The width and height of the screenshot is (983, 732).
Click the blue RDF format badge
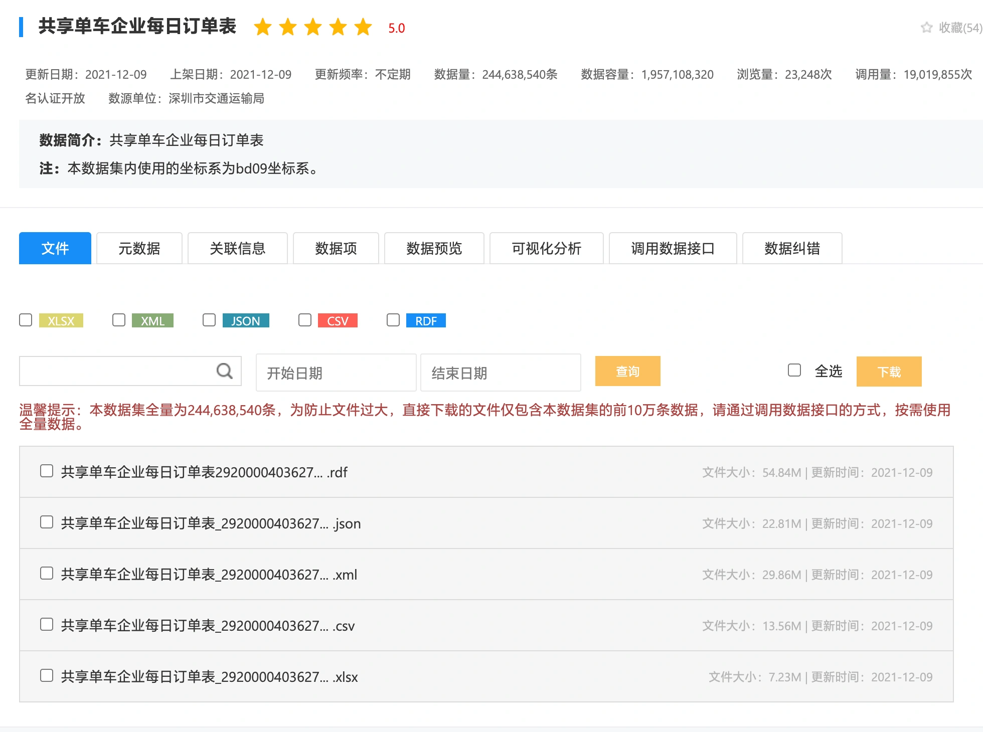click(426, 321)
